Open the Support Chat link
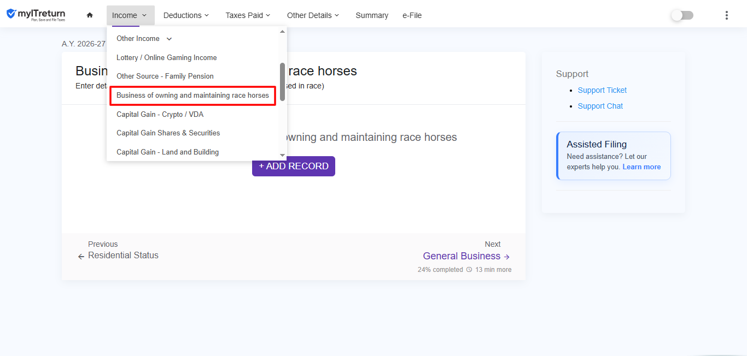 pyautogui.click(x=600, y=106)
